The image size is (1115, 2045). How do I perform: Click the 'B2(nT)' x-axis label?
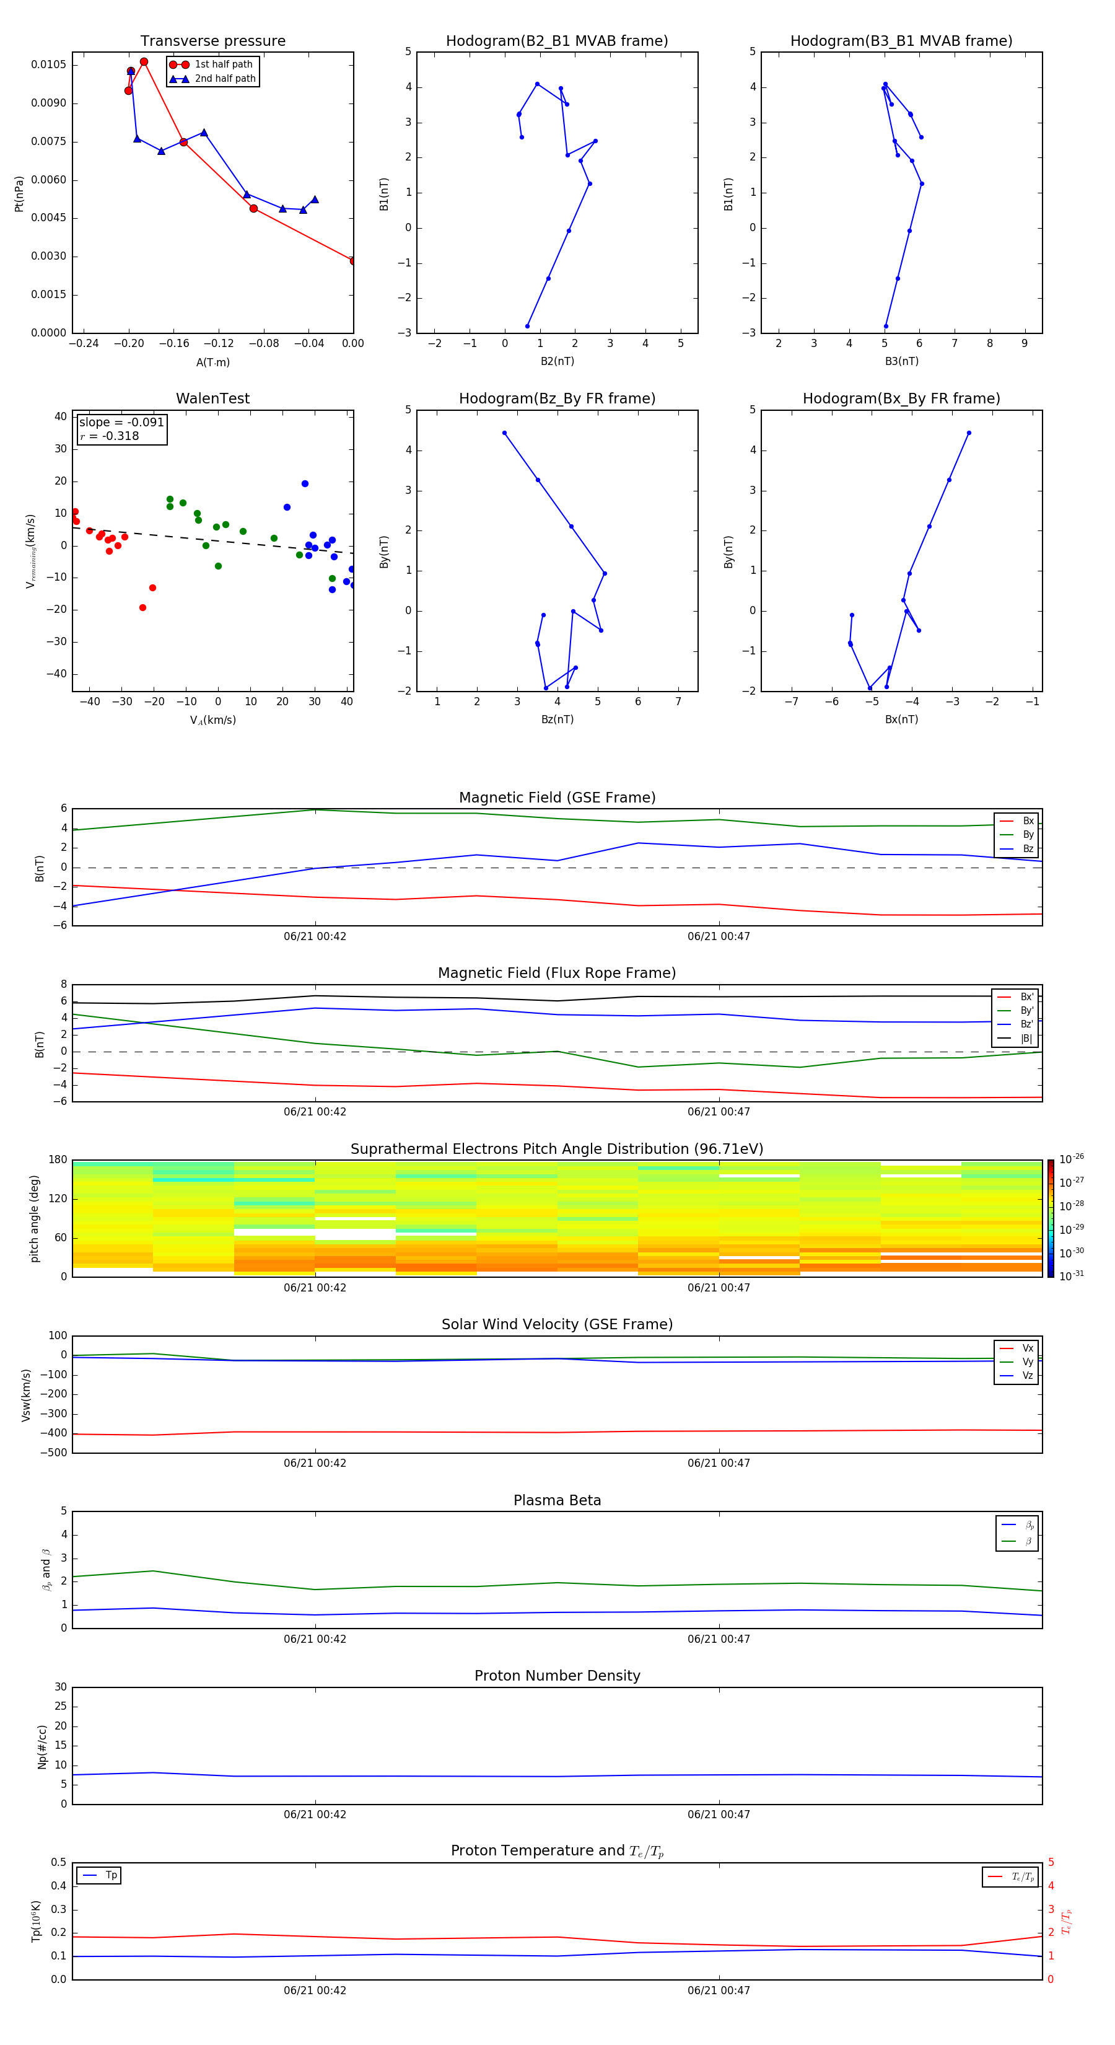[557, 361]
